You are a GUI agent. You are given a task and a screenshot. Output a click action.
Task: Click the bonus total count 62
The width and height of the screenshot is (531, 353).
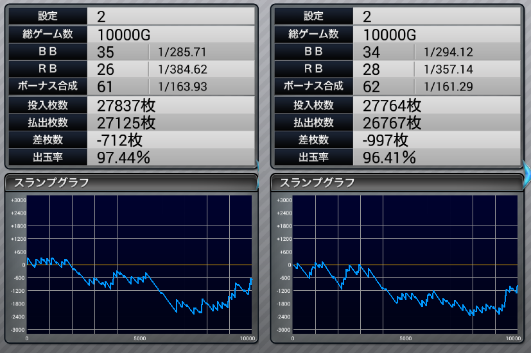372,87
